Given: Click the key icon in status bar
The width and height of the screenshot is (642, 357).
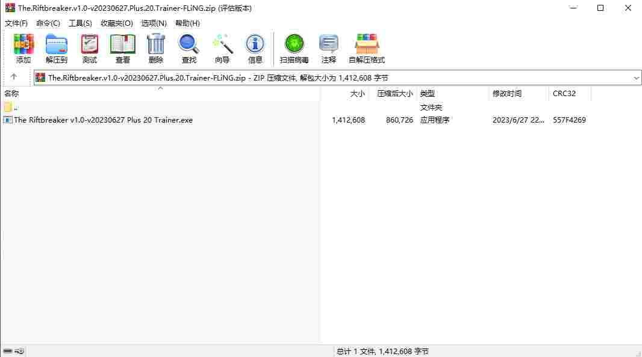Looking at the screenshot, I should [x=20, y=351].
